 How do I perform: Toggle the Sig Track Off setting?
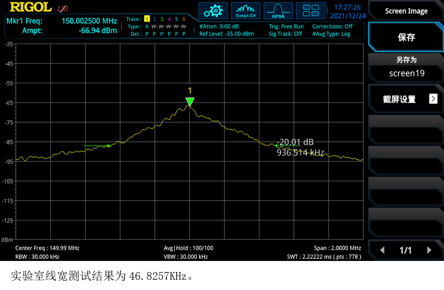(285, 34)
